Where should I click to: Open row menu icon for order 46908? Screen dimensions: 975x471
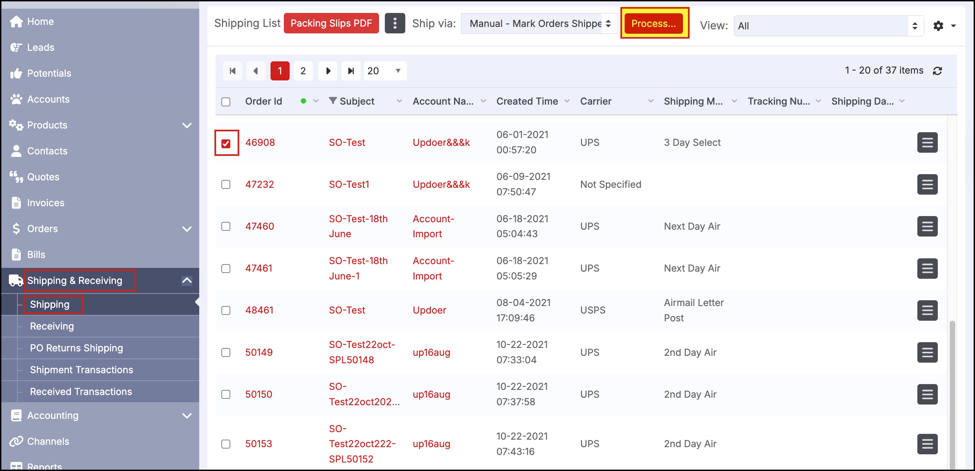(927, 142)
